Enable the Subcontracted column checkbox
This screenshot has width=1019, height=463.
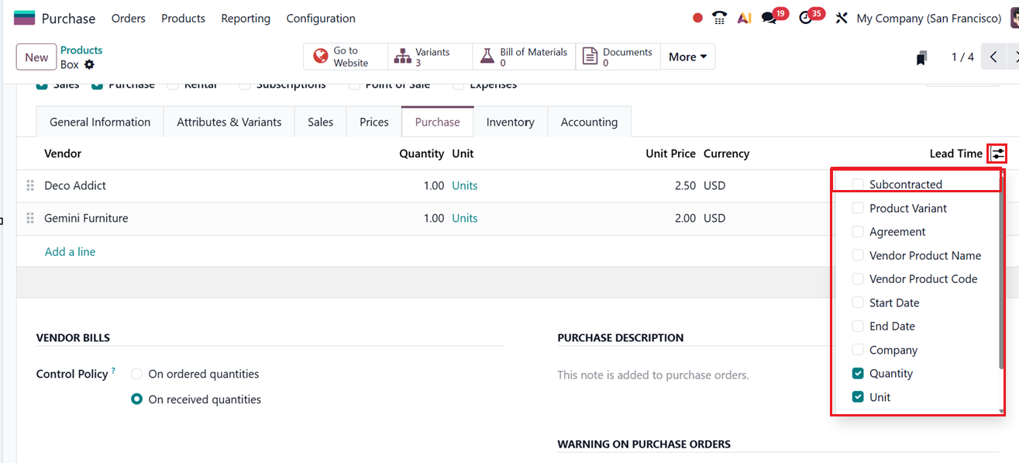tap(858, 185)
